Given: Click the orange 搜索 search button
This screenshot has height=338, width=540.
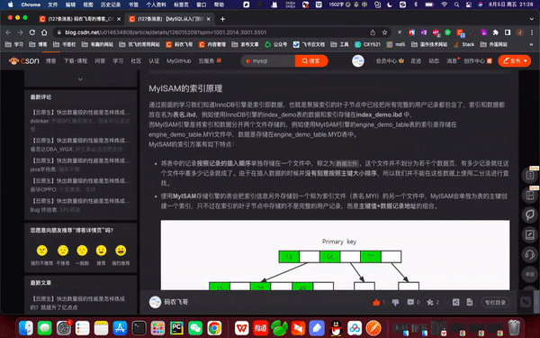Looking at the screenshot, I should [311, 61].
